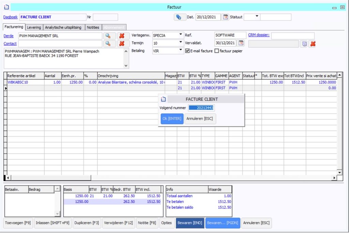Select article cell WBKABSC10

pyautogui.click(x=26, y=82)
